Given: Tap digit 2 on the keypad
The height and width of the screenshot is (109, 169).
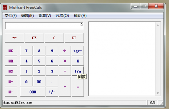Looking at the screenshot, I should click(x=39, y=71).
